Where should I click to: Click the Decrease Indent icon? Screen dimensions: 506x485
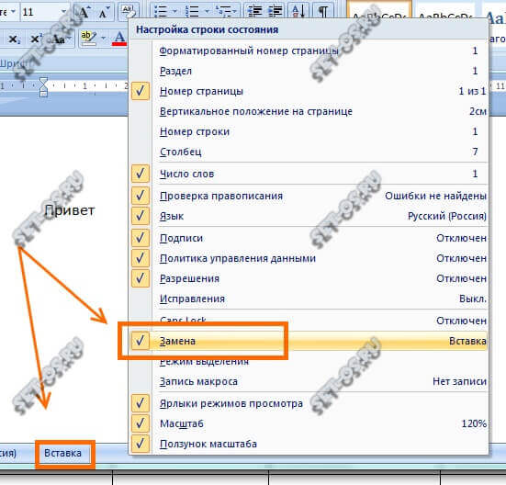click(254, 12)
